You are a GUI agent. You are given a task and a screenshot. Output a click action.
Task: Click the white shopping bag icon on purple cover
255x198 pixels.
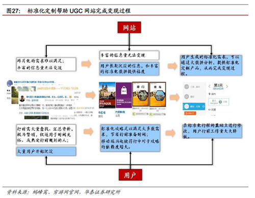(x=124, y=90)
